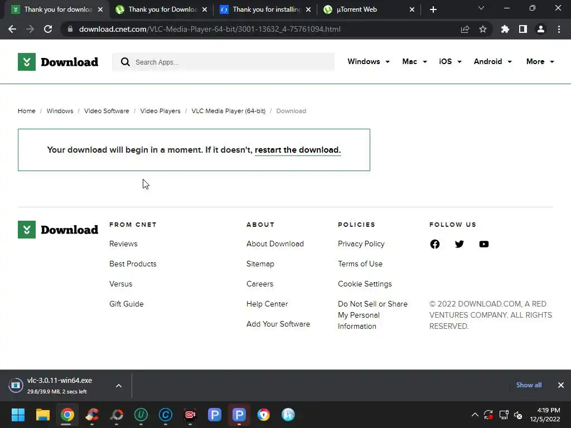Viewport: 571px width, 428px height.
Task: Switch to the Thank you for installing tab
Action: tap(266, 9)
